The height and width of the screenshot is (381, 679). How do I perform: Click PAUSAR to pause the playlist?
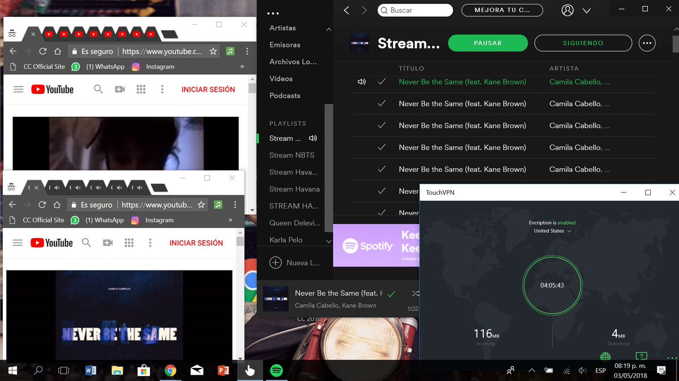point(488,43)
